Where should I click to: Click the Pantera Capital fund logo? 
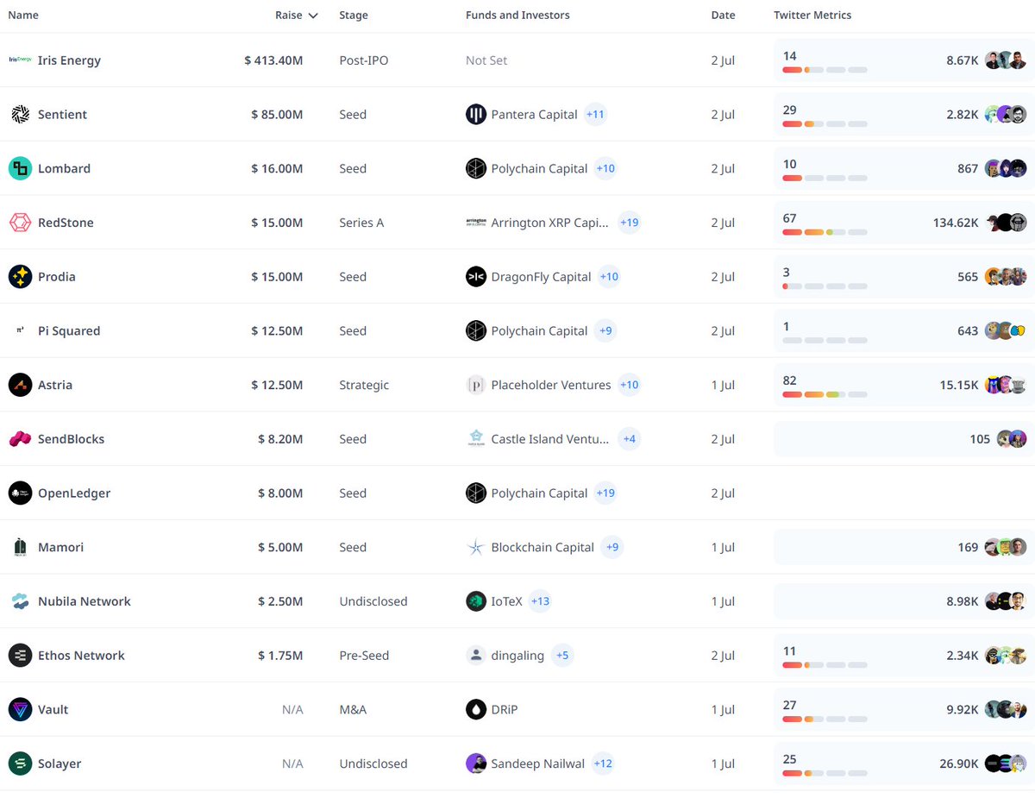tap(476, 115)
